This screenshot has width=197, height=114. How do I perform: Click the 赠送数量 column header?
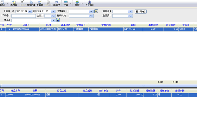pos(150,91)
